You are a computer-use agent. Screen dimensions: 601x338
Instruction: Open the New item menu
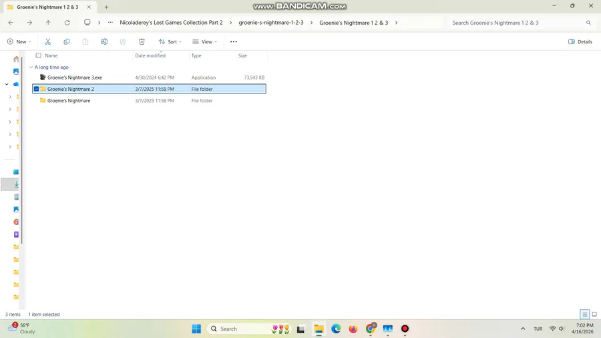19,42
